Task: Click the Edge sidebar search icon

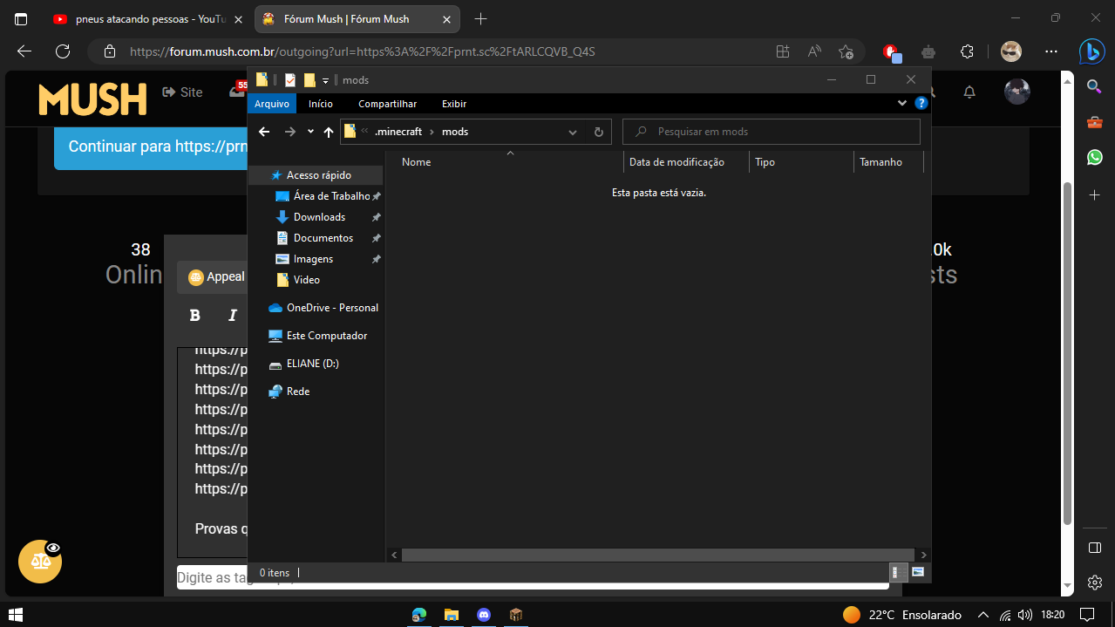Action: tap(1095, 85)
